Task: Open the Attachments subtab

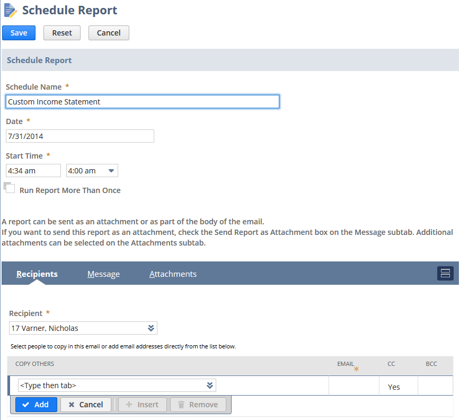Action: click(x=173, y=274)
